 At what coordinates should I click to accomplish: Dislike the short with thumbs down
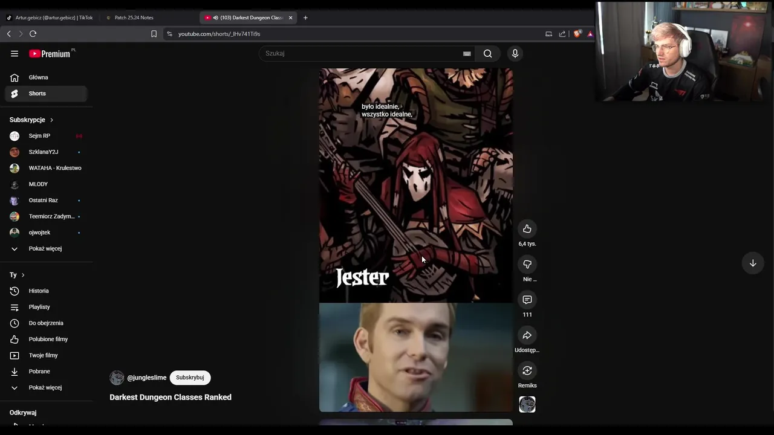527,265
